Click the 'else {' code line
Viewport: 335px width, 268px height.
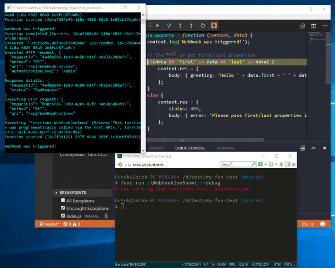coord(155,96)
